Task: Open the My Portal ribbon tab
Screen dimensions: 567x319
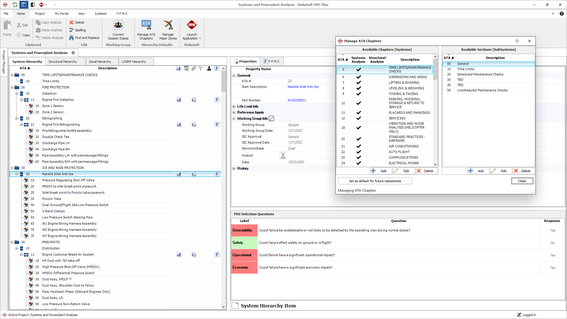Action: [x=61, y=14]
